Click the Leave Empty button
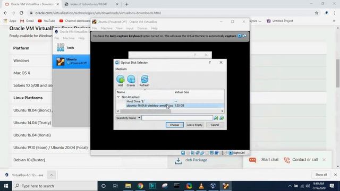340x191 pixels. tap(194, 125)
